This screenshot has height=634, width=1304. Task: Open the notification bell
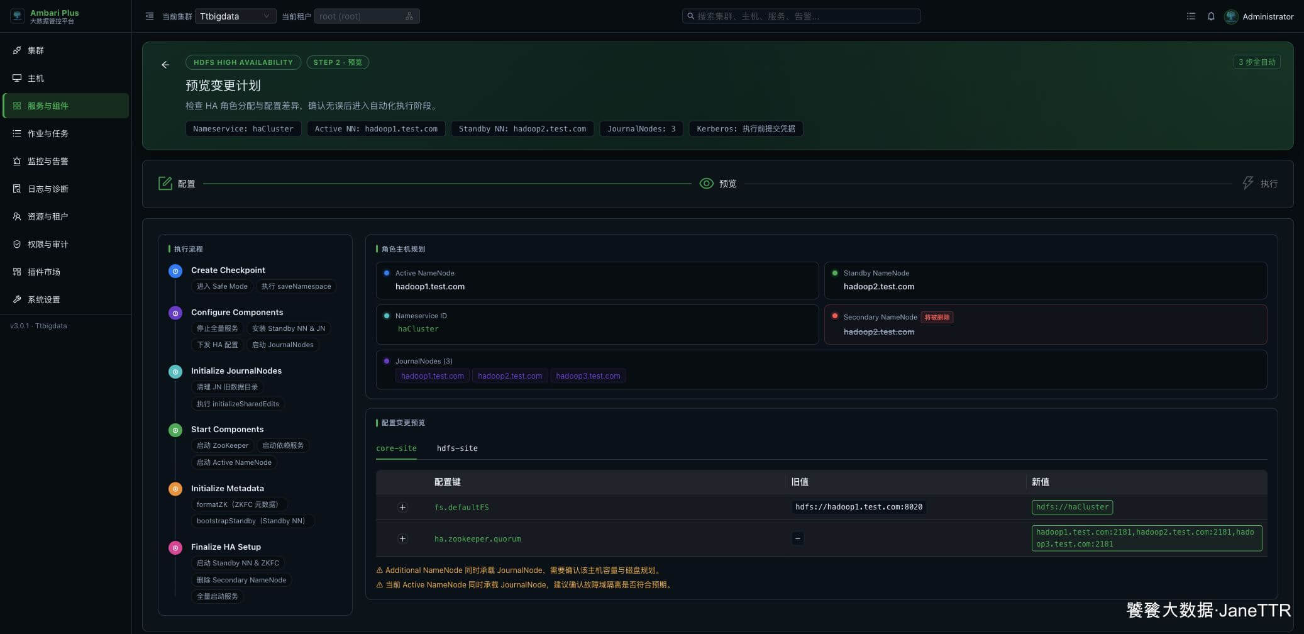pos(1211,16)
